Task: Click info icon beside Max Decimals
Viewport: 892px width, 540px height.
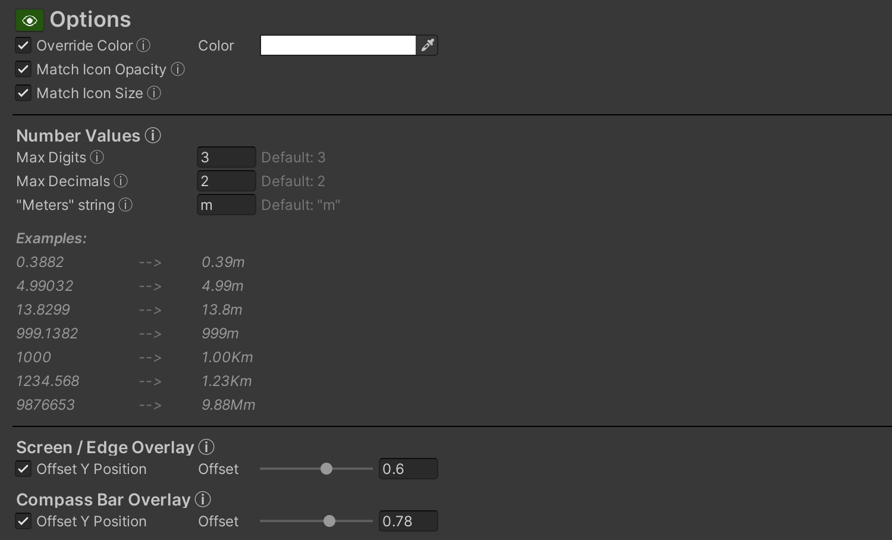Action: 121,181
